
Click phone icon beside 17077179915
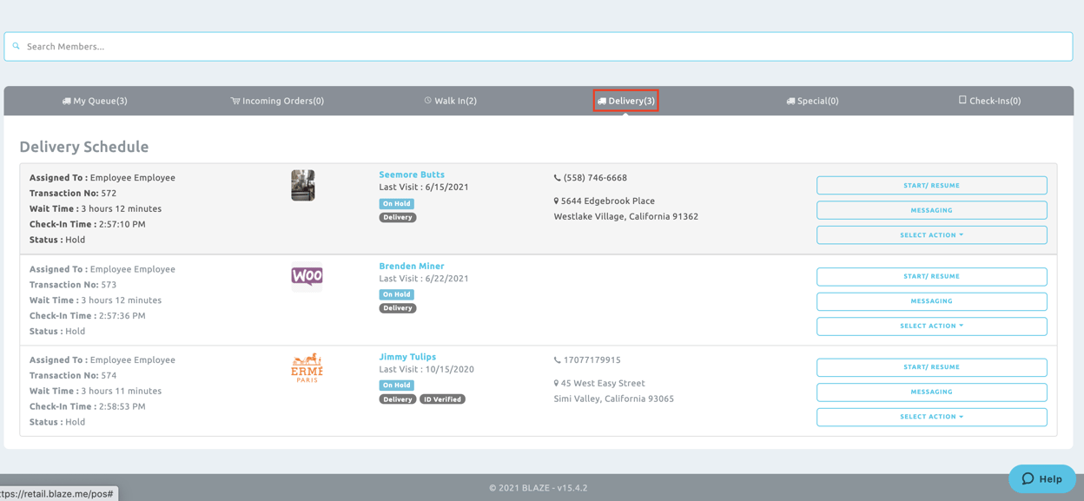click(558, 360)
